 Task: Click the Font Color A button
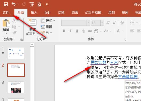(x=118, y=31)
